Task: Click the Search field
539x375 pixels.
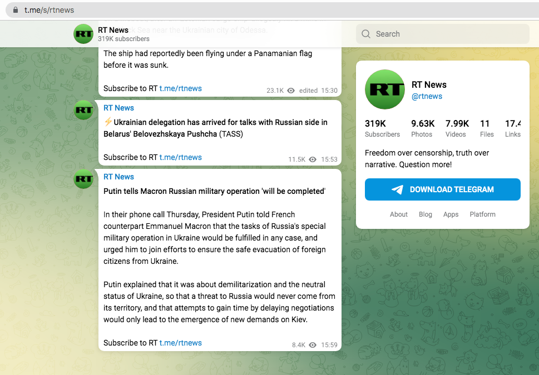Action: coord(442,34)
